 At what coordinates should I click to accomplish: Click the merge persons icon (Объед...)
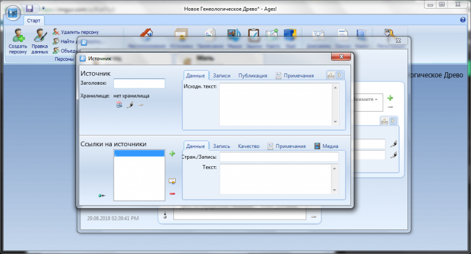pos(56,50)
